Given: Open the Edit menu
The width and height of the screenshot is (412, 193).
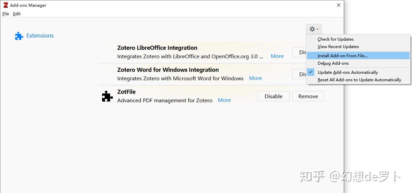Looking at the screenshot, I should (x=17, y=14).
